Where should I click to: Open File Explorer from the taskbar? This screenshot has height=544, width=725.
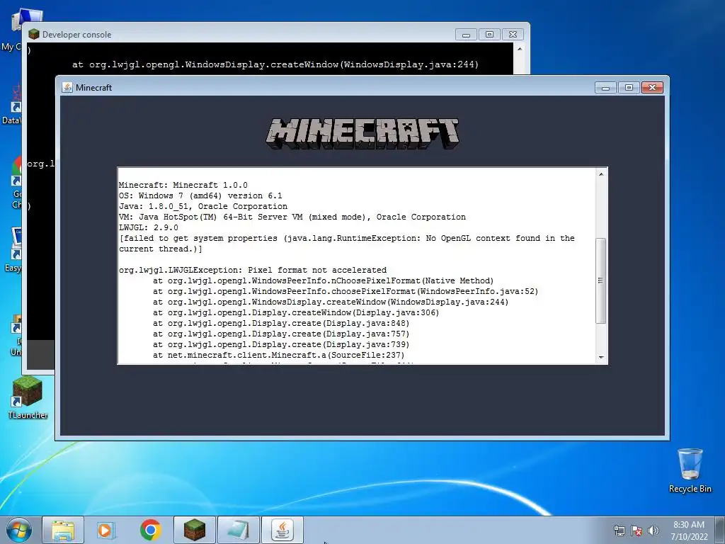tap(63, 530)
